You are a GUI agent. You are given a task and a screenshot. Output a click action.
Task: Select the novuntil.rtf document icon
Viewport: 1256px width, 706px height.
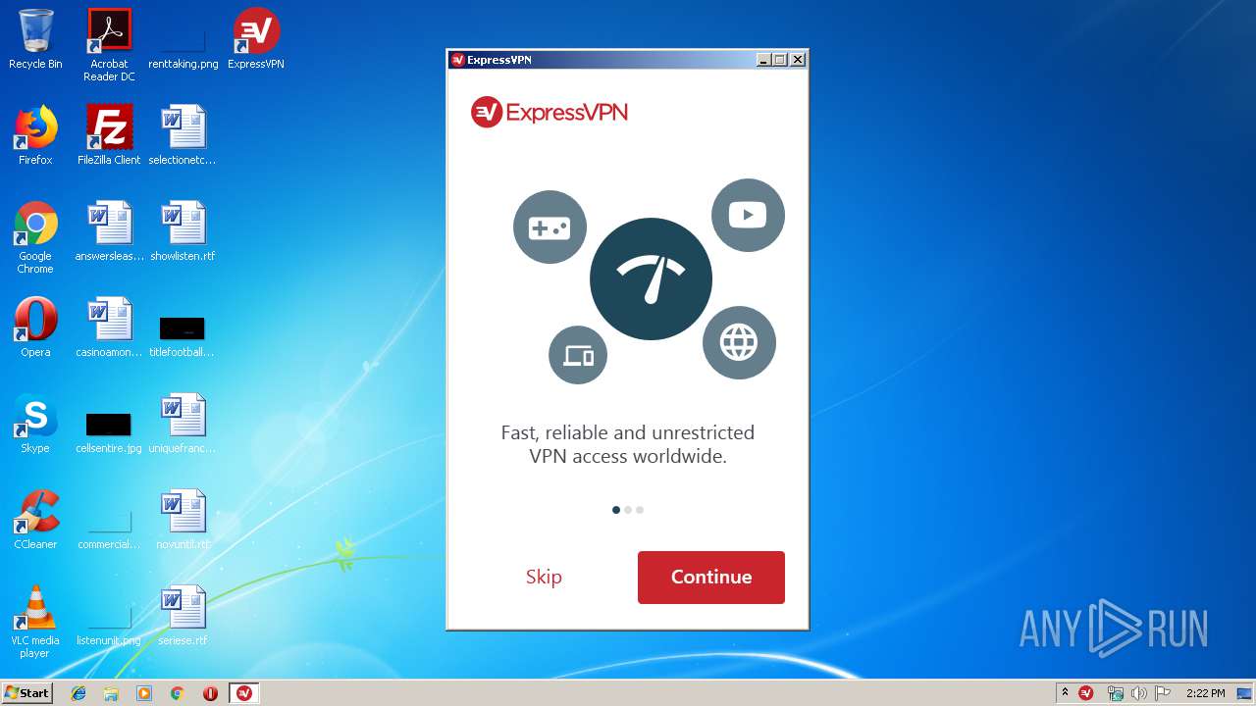tap(183, 520)
